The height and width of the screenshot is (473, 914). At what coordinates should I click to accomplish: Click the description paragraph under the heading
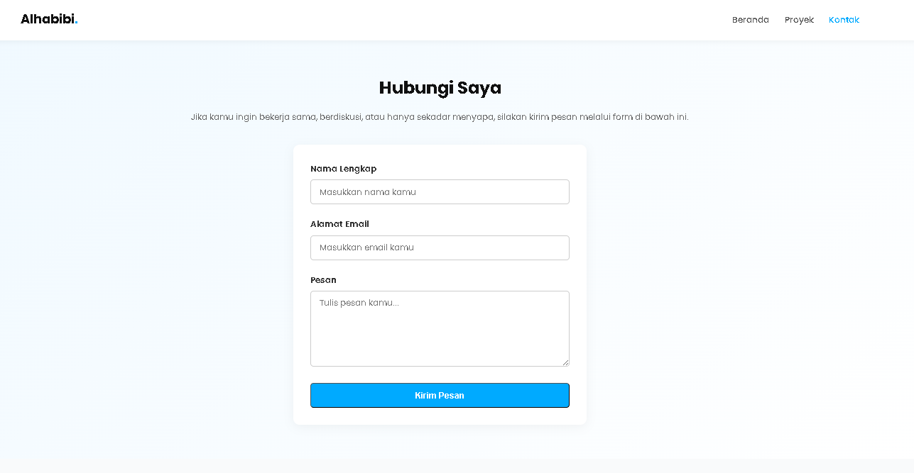click(x=440, y=117)
